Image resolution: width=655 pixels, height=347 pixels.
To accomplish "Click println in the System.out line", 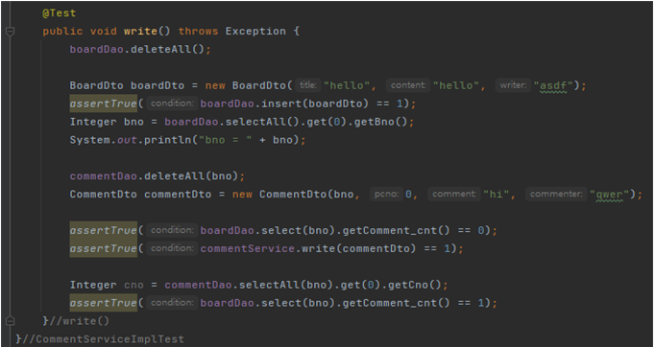I will point(167,140).
